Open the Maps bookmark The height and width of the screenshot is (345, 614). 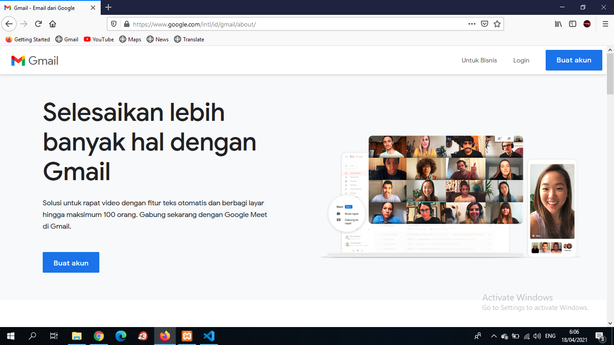pos(130,40)
